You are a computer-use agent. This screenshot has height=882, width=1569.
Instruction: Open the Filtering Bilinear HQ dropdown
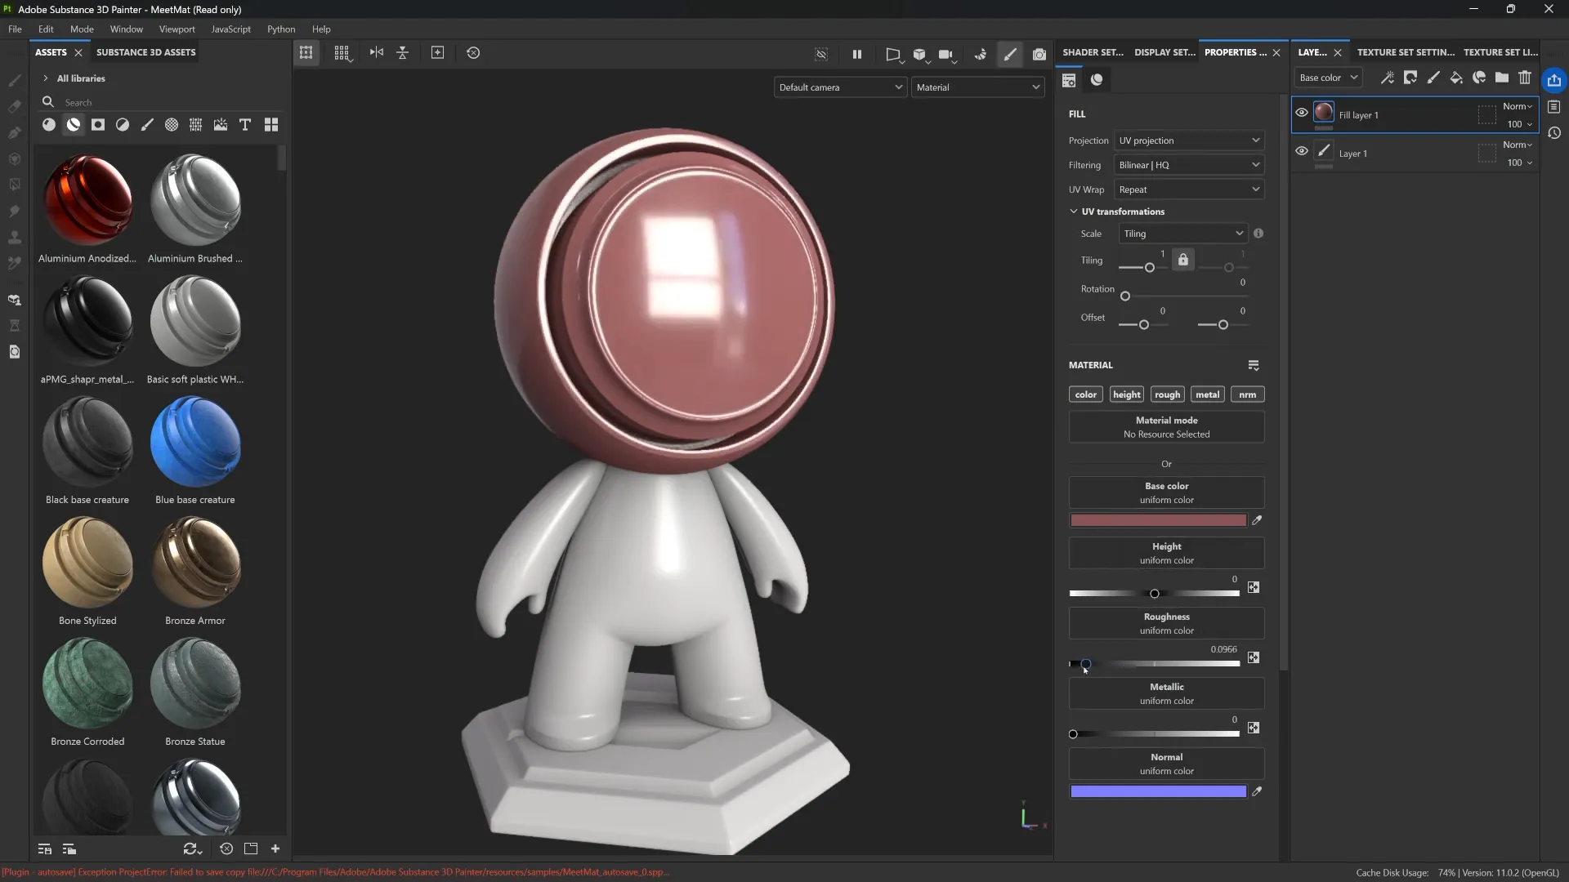pos(1189,165)
